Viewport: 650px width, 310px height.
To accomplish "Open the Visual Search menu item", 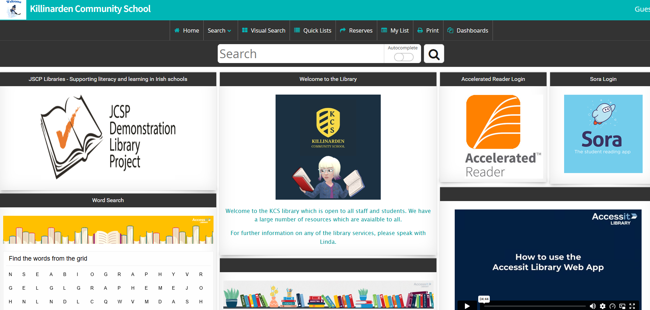I will point(264,30).
